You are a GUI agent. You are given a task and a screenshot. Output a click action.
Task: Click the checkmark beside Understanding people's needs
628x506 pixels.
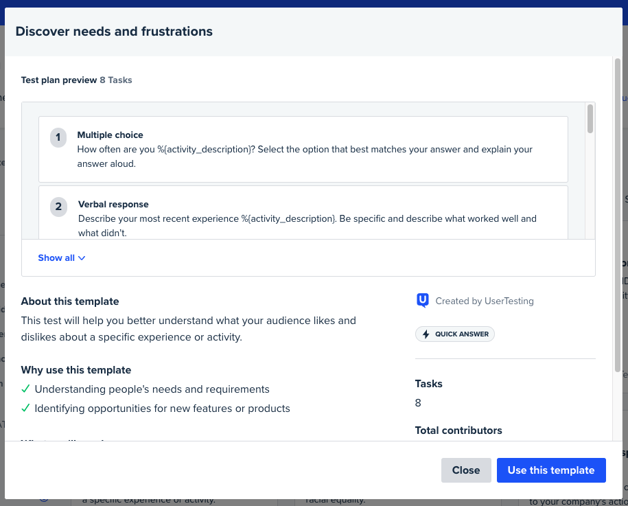(26, 389)
